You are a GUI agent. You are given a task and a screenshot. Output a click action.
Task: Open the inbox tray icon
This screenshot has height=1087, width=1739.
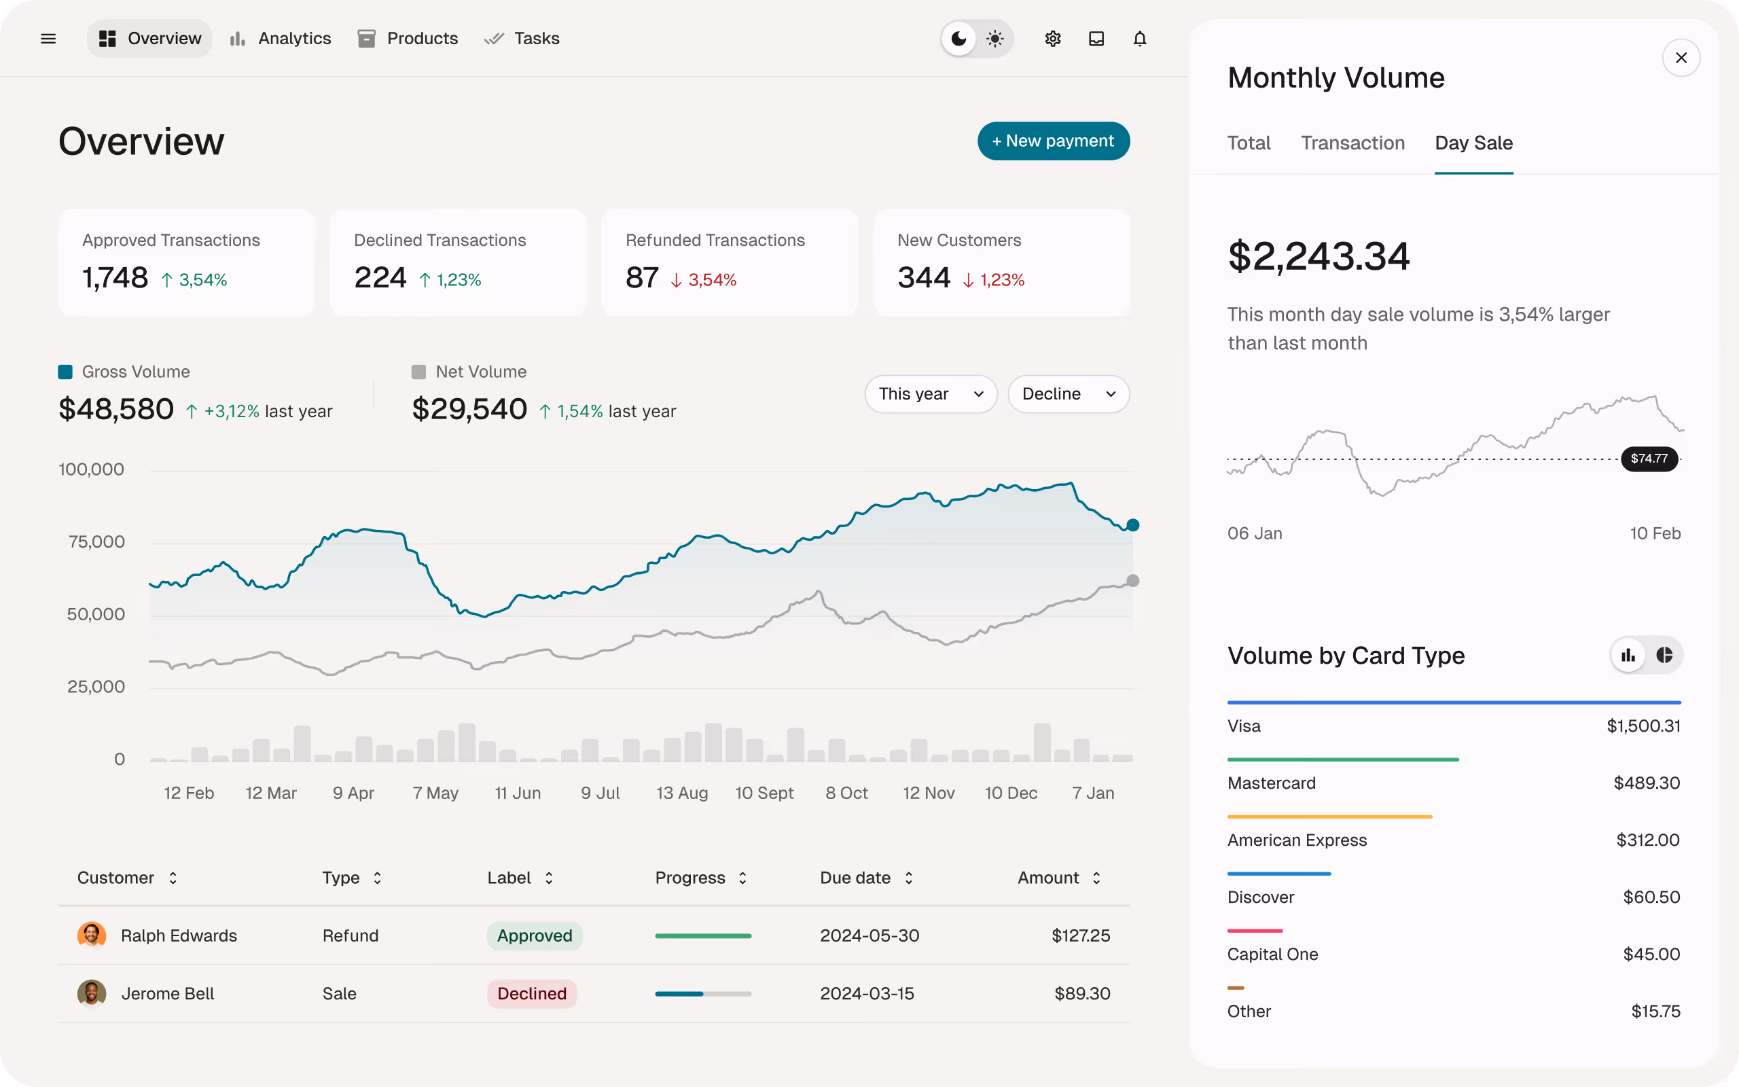[x=1096, y=39]
